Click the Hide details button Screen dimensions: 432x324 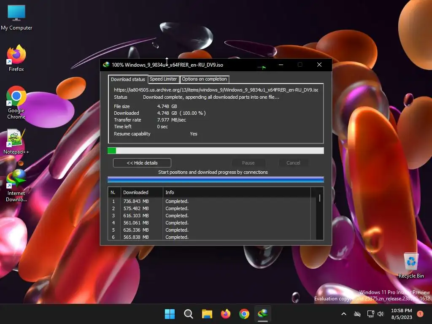click(x=142, y=163)
